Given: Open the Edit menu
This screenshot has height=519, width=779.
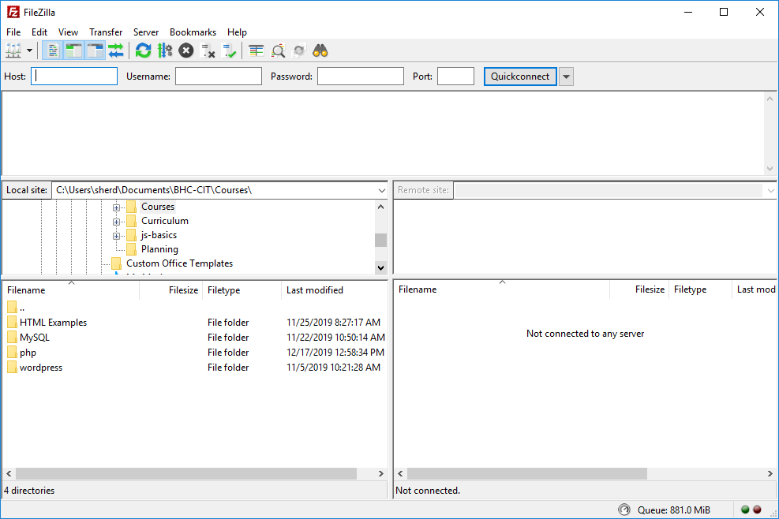Looking at the screenshot, I should 39,32.
